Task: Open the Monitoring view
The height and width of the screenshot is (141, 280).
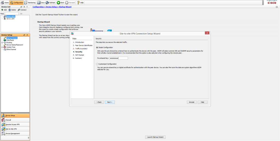Action: pyautogui.click(x=30, y=2)
